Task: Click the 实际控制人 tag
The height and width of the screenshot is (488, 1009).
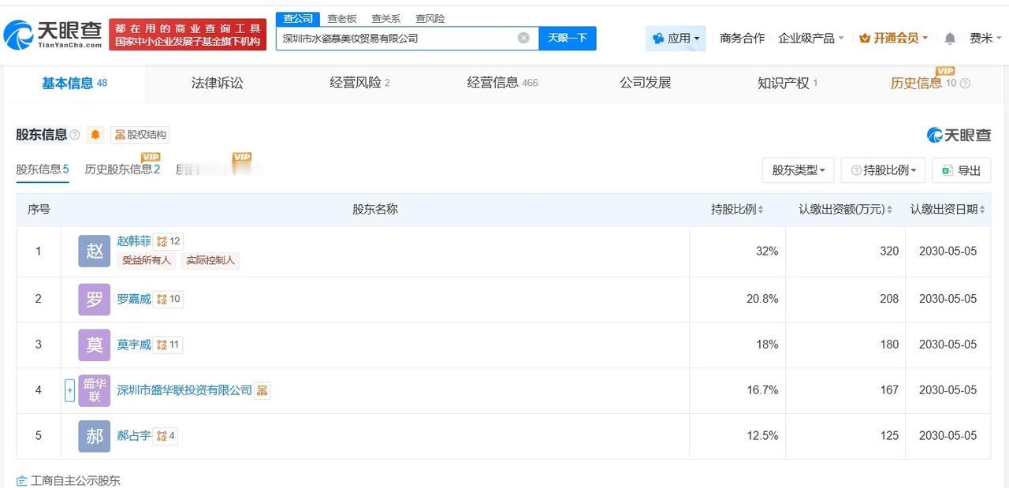Action: [210, 260]
